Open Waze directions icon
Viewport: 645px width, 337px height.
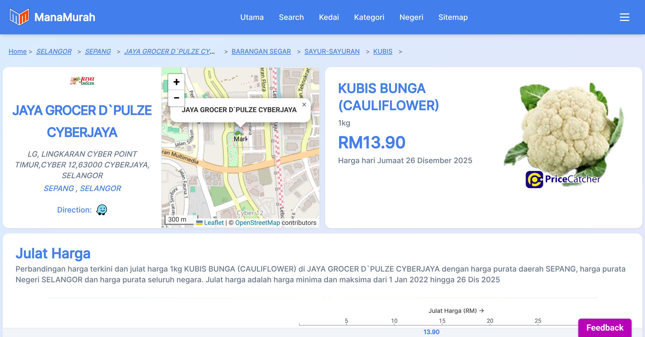tap(102, 210)
